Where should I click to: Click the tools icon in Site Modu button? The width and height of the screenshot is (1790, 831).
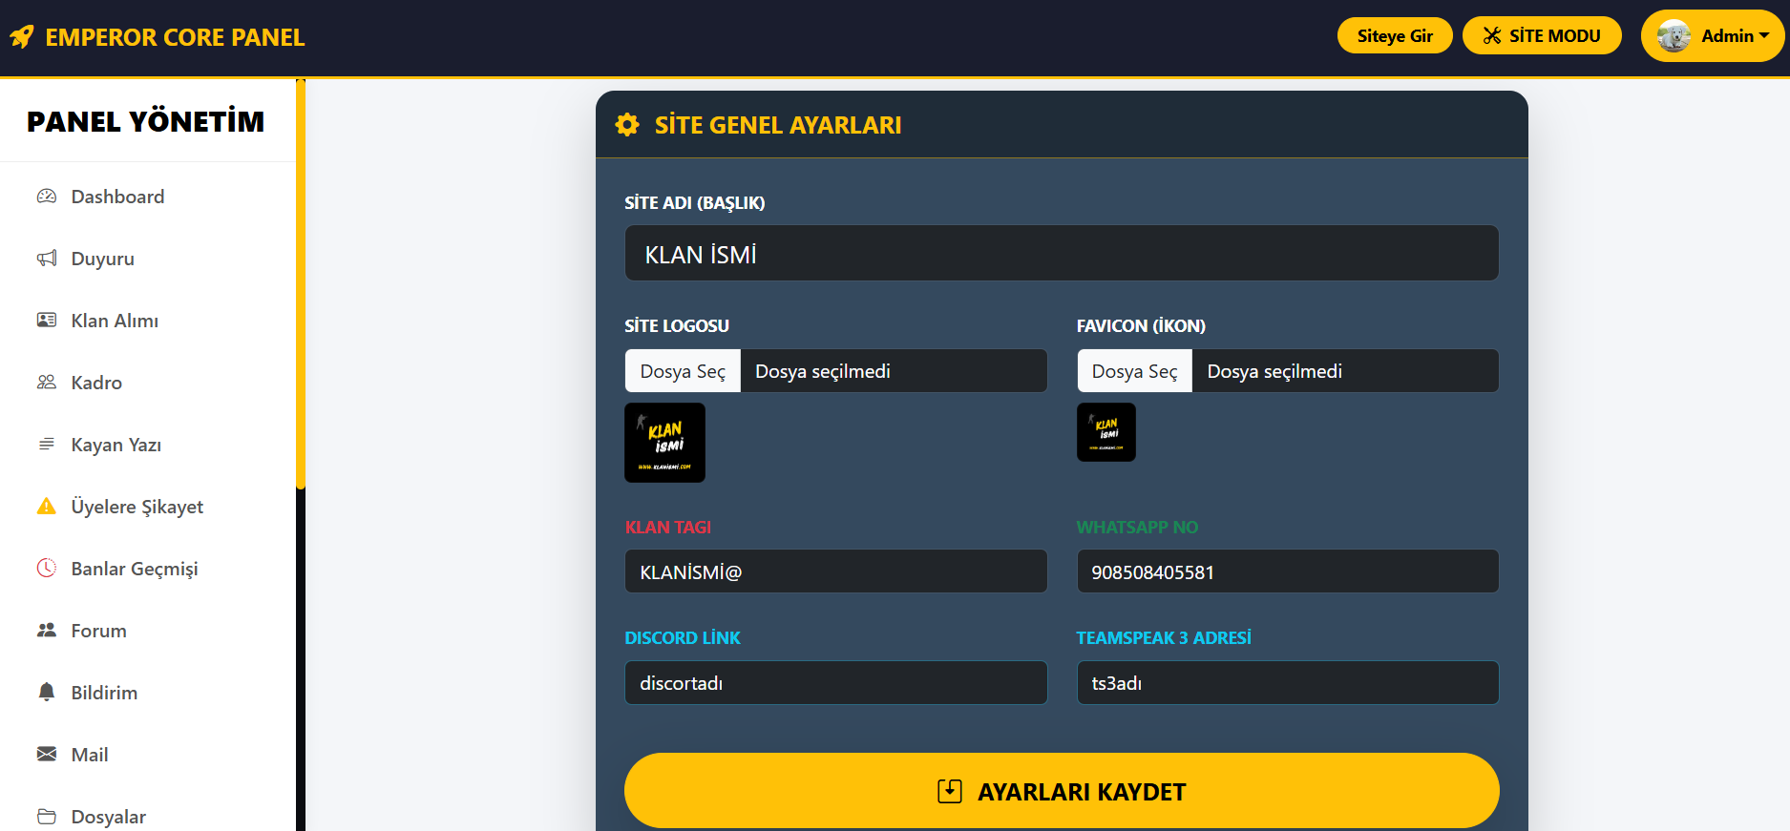pos(1492,36)
